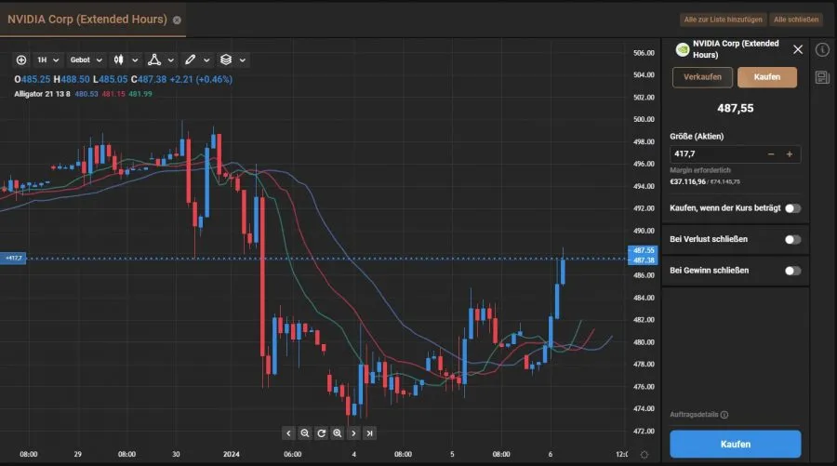The height and width of the screenshot is (466, 837).
Task: Open the indicators flask icon
Action: pos(154,60)
